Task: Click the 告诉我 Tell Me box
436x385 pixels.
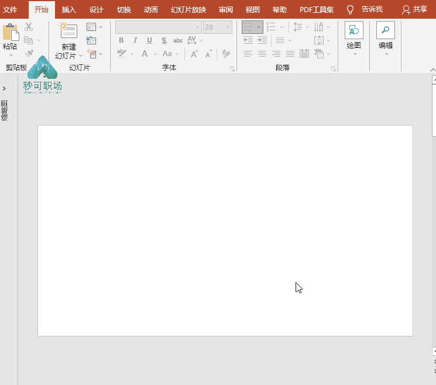Action: point(372,9)
